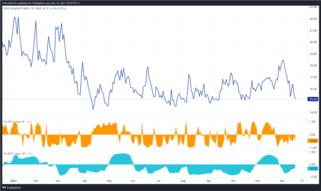The height and width of the screenshot is (191, 321).
Task: Click the '27' date label on the time axis
Action: [x=302, y=181]
